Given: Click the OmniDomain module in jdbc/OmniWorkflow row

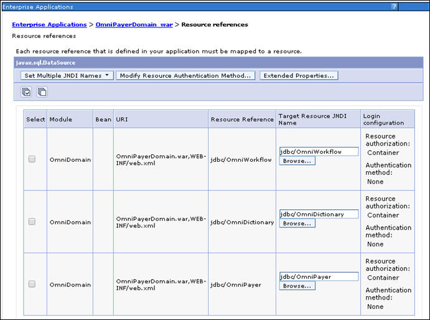Looking at the screenshot, I should point(70,159).
